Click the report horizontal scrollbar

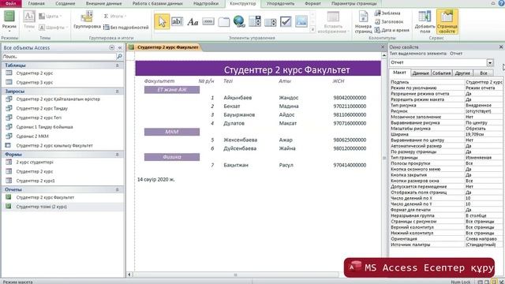tap(236, 275)
